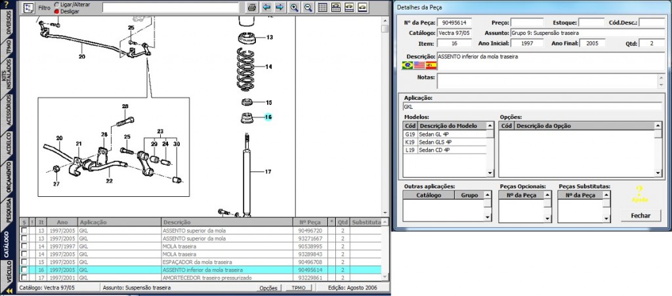Select callout 13 beside the upper spring seat
672x296 pixels.
269,37
